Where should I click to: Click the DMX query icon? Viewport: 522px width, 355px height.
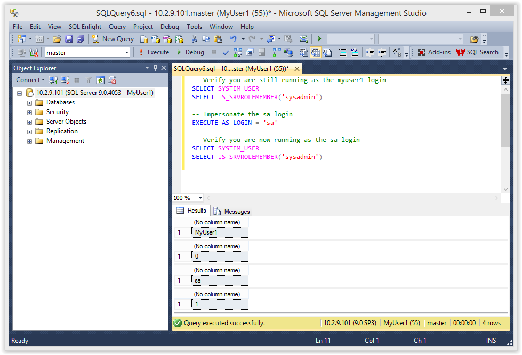point(167,39)
